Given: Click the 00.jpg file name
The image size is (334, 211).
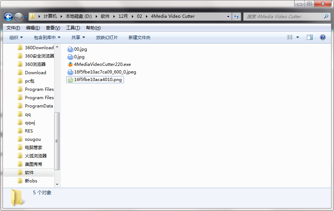Looking at the screenshot, I should [x=81, y=49].
